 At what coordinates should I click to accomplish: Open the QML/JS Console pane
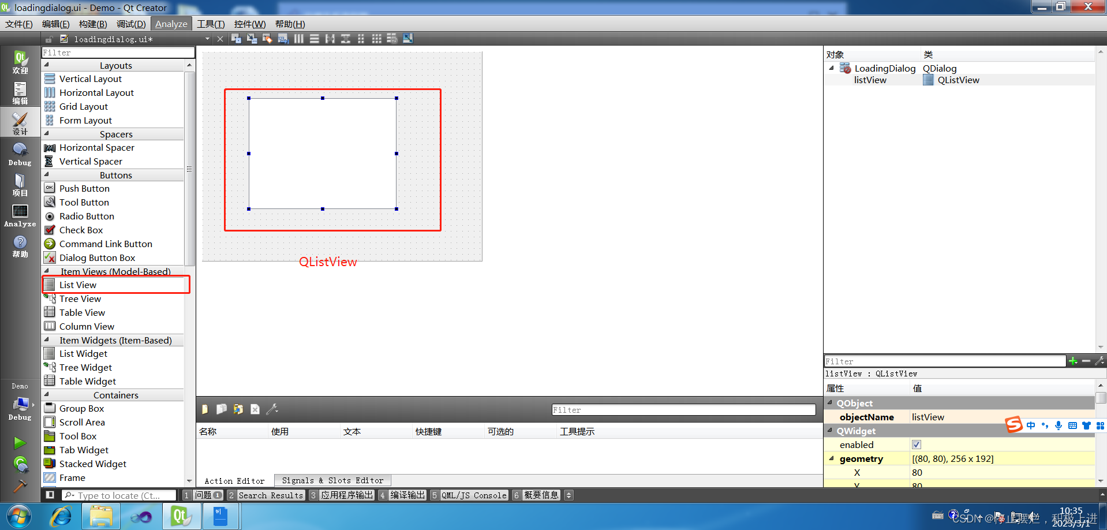[469, 495]
